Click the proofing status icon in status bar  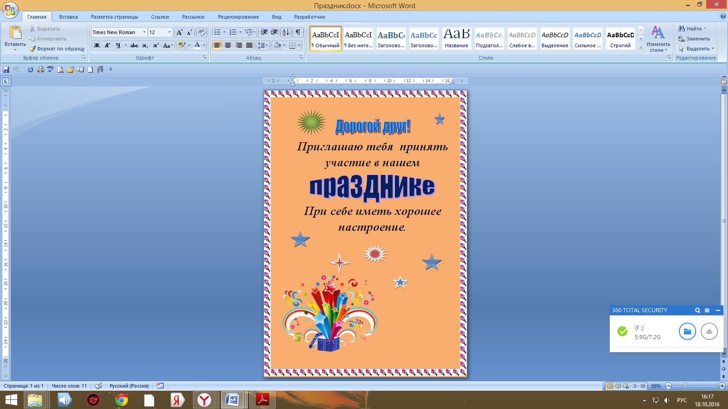coord(98,386)
